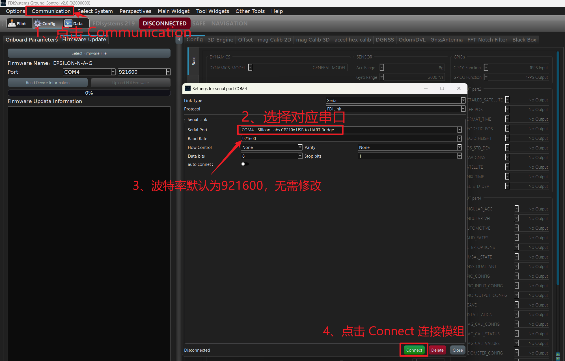Open the FFT Notch Filter tab
The image size is (565, 361).
(487, 40)
